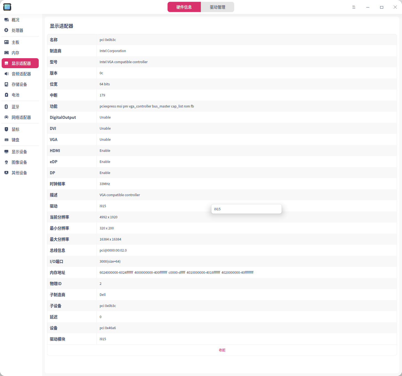Select the 蓝牙 bluetooth icon
Viewport: 402px width, 376px height.
coord(6,107)
